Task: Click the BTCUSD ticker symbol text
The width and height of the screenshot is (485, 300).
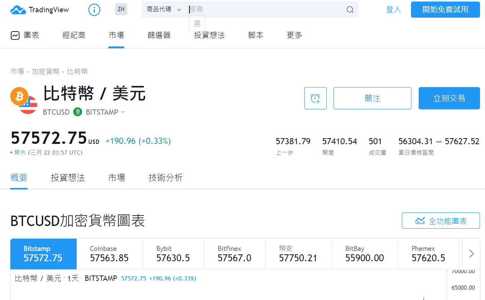Action: point(56,112)
